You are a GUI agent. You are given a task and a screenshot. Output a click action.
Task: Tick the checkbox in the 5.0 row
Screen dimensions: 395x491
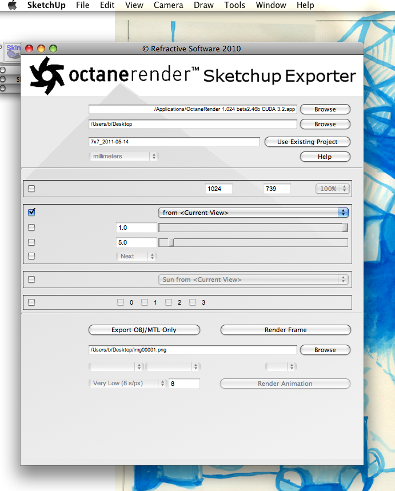31,242
